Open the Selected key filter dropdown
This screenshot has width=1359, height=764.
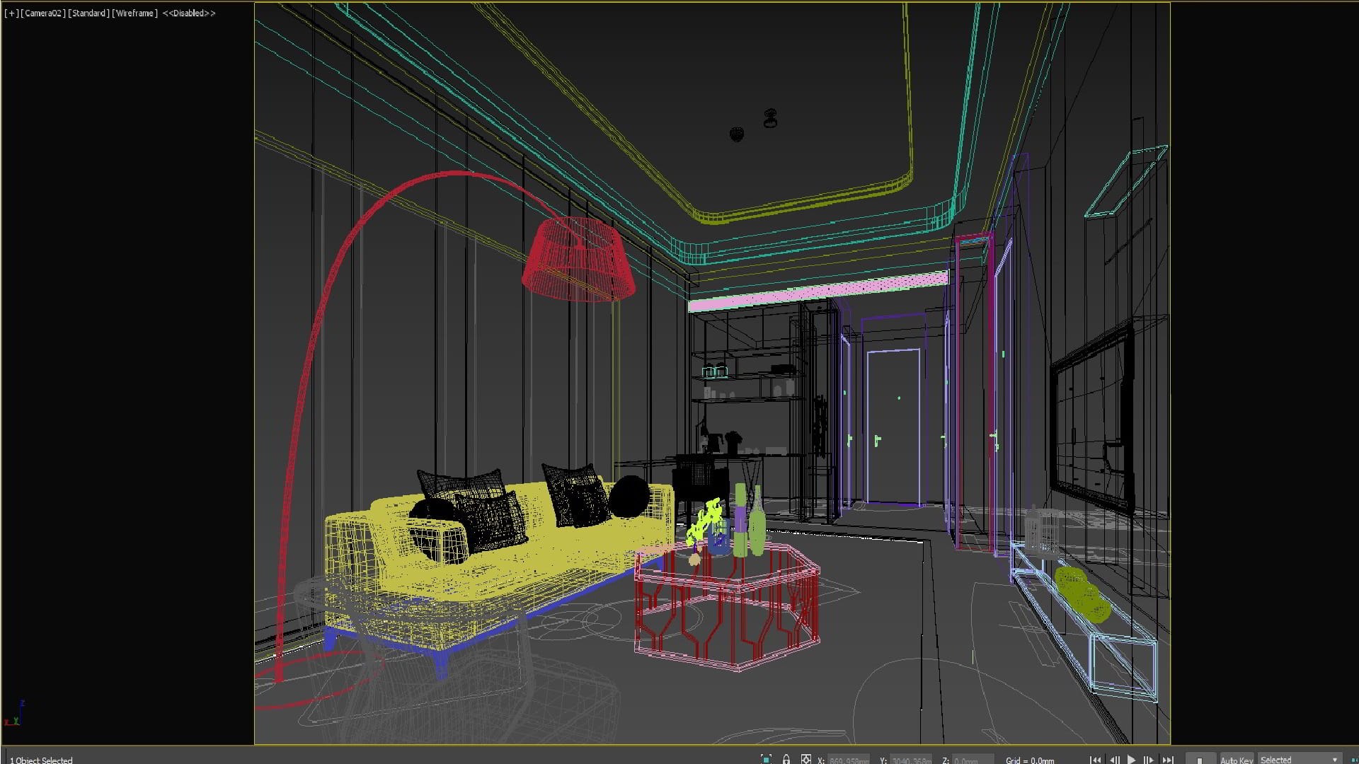tap(1300, 759)
